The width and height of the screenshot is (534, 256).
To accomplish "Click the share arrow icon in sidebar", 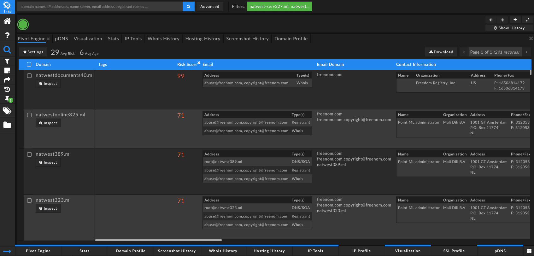I will tap(7, 80).
